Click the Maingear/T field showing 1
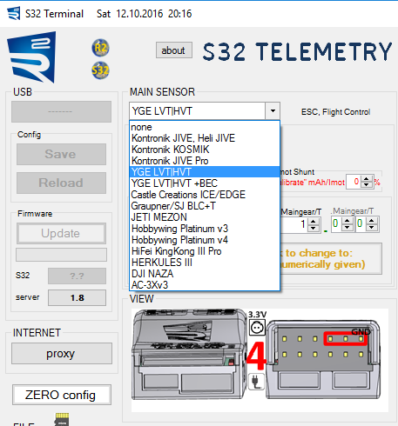Image resolution: width=398 pixels, height=426 pixels. tap(294, 224)
